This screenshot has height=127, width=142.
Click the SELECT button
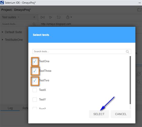pos(99,114)
